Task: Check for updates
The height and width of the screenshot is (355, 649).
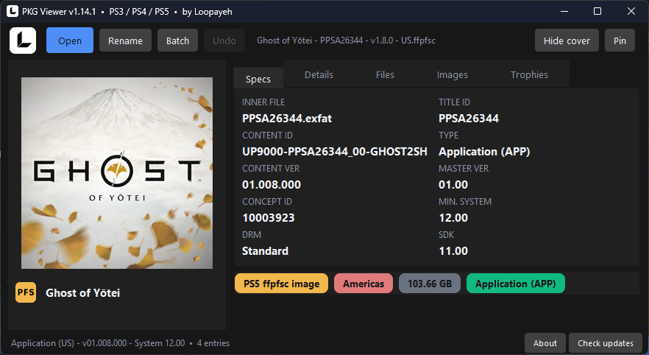Action: coord(606,343)
